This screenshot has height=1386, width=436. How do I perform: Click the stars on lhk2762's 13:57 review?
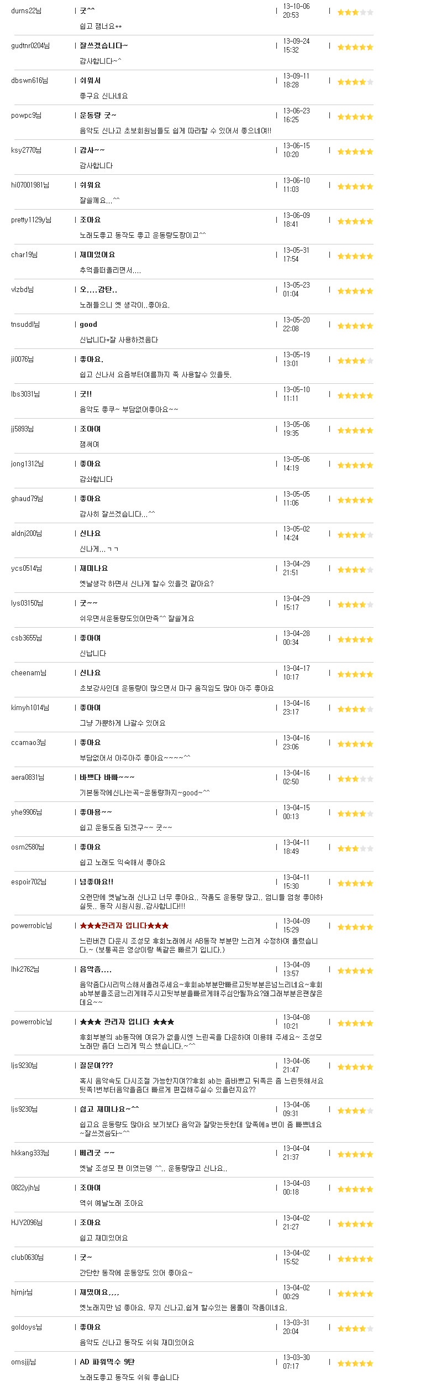click(355, 971)
